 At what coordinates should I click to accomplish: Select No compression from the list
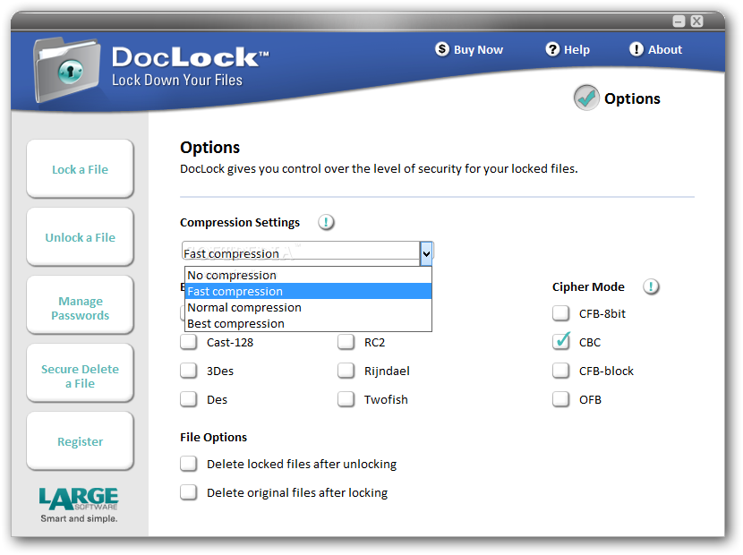coord(308,275)
